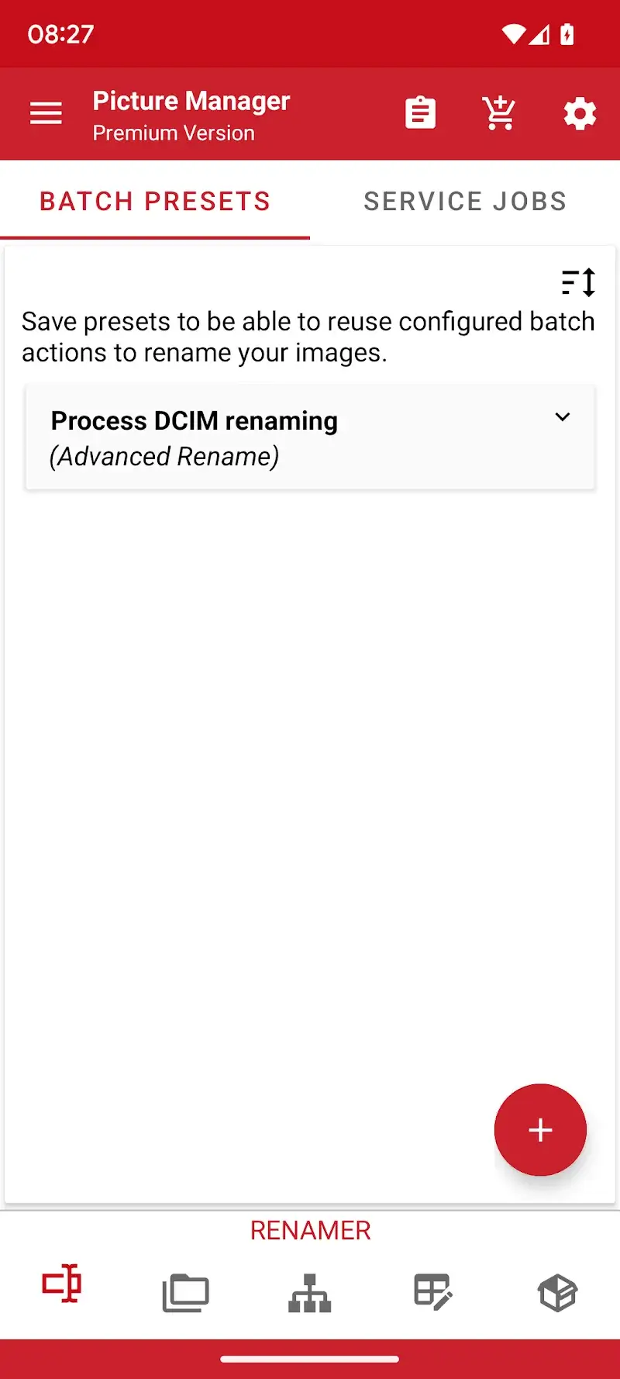This screenshot has height=1379, width=620.
Task: Open settings via the gear icon
Action: click(580, 114)
